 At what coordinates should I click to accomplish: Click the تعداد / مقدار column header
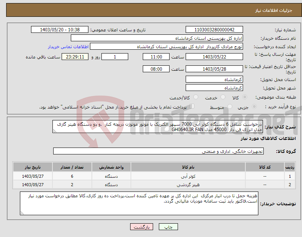72,167
